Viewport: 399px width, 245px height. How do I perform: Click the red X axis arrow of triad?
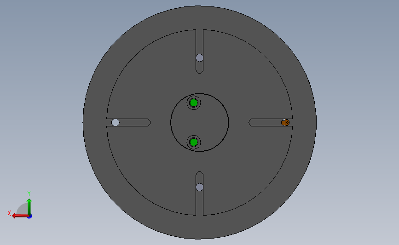pos(20,216)
